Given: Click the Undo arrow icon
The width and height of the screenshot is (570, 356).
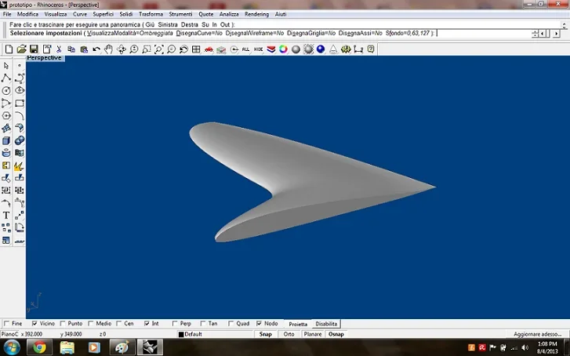Looking at the screenshot, I should (x=96, y=49).
